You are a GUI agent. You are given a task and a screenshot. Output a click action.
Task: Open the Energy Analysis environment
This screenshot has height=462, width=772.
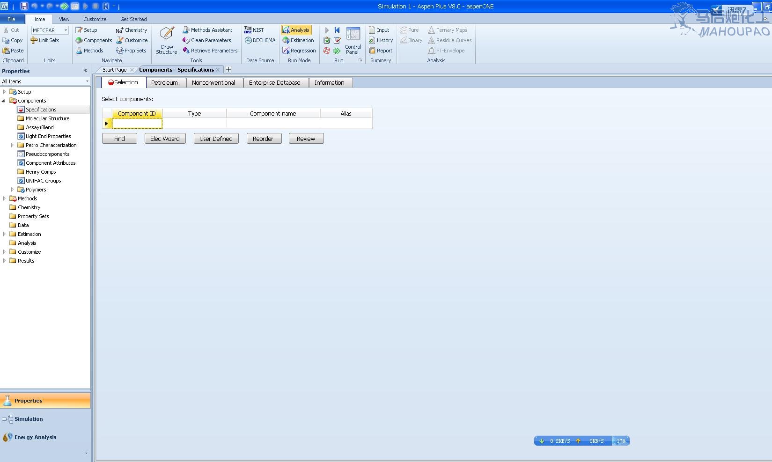click(45, 437)
